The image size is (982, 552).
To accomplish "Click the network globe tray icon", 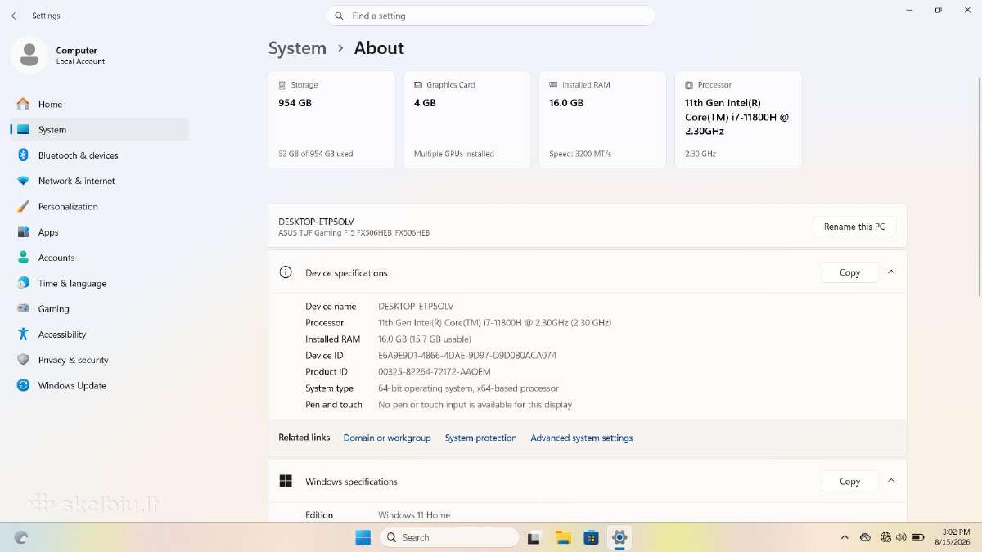I will pos(885,537).
